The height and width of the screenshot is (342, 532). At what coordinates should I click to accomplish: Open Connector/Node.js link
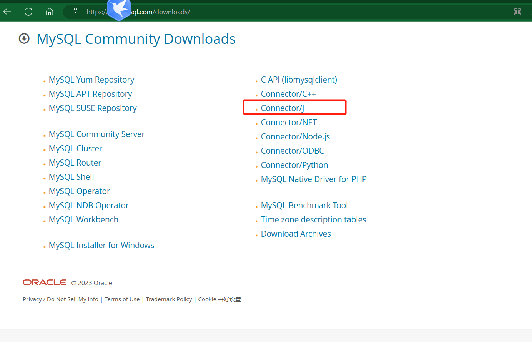point(296,137)
